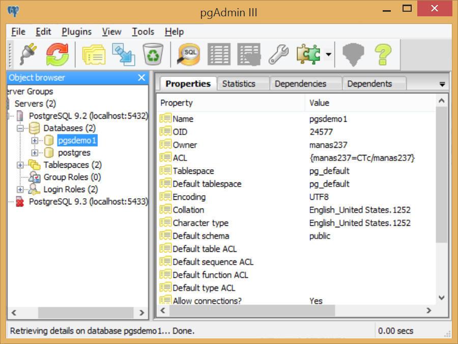Image resolution: width=458 pixels, height=344 pixels.
Task: Select the PostgreSQL 9.3 (localhost:5433) server
Action: [89, 202]
